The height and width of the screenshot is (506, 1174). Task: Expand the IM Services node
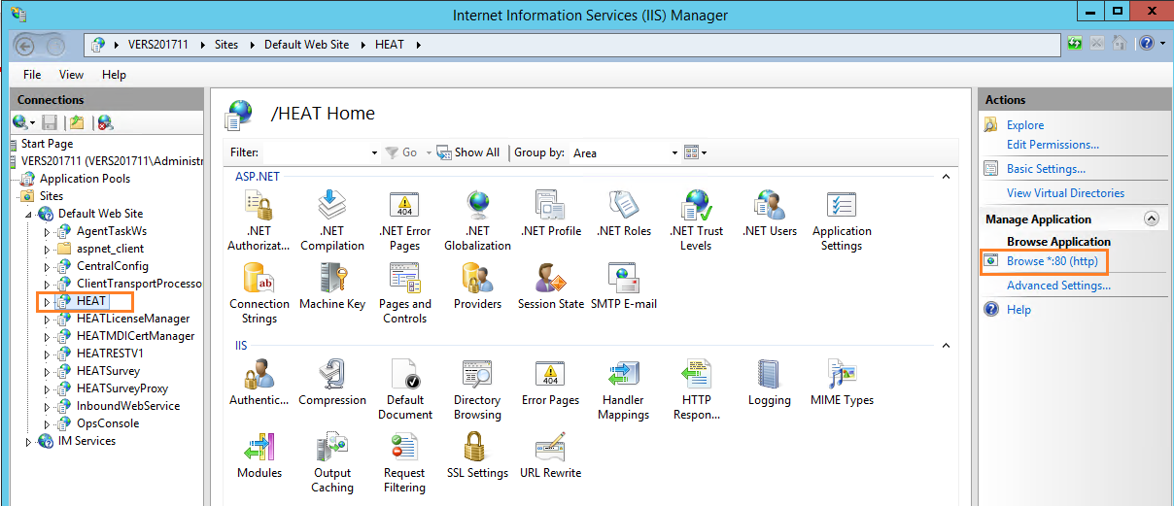point(28,442)
